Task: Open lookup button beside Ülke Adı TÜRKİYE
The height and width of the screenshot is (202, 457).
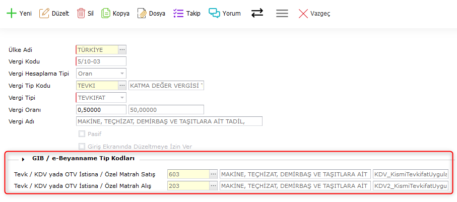Action: point(121,49)
